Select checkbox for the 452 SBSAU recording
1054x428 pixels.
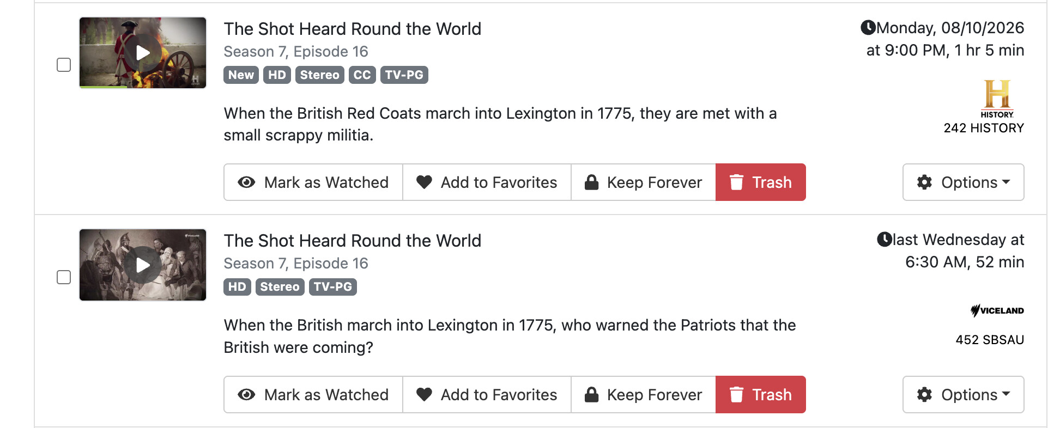pos(64,277)
